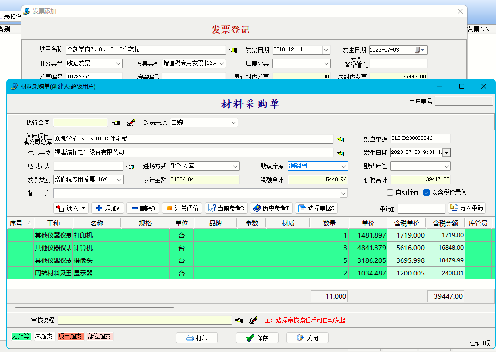Click the lookup hand icon beside 往来单位

click(341, 153)
